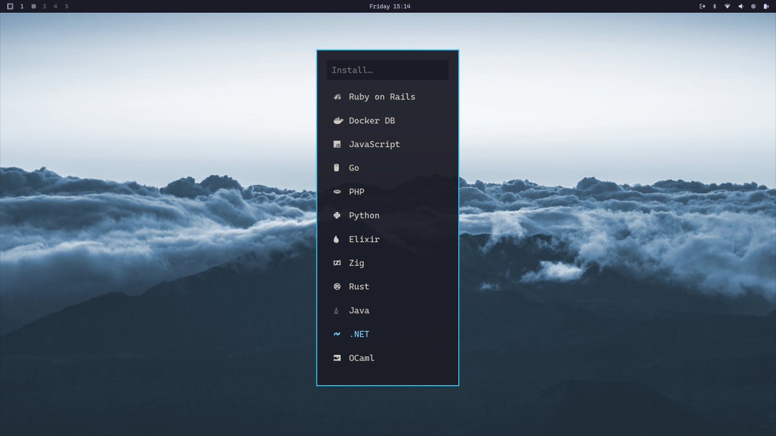Switch to workspace 4
Image resolution: width=776 pixels, height=436 pixels.
coord(56,6)
